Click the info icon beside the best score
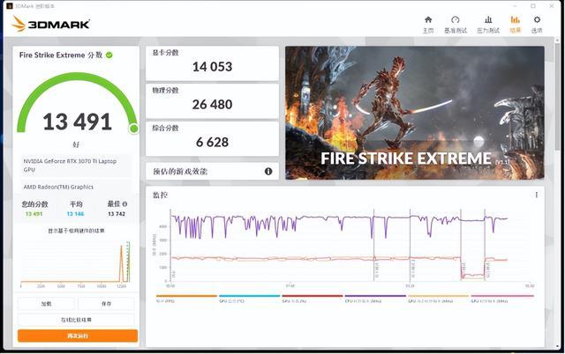 tap(124, 203)
